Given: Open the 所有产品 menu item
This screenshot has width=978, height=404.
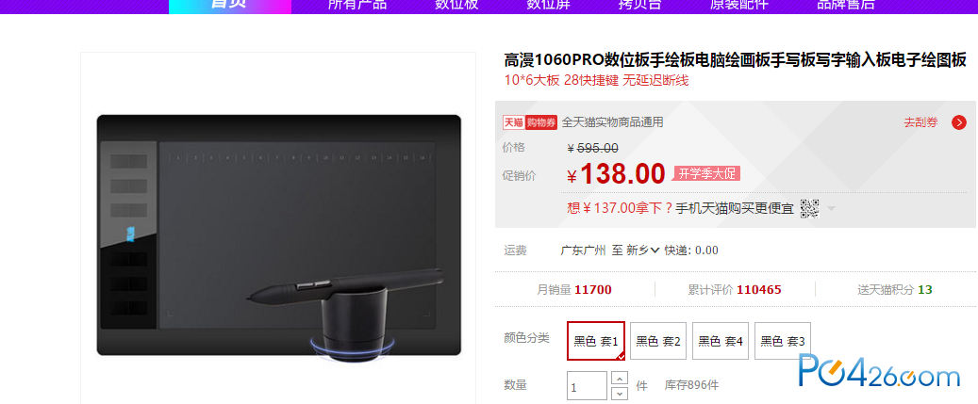Looking at the screenshot, I should click(x=357, y=5).
